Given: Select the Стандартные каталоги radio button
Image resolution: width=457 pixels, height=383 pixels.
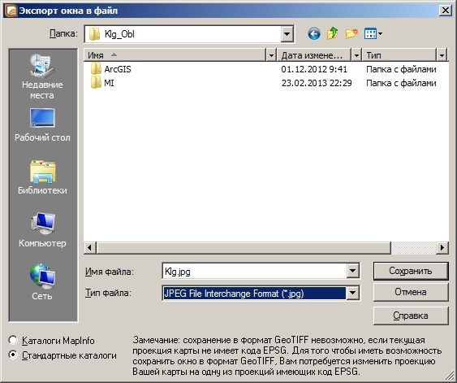Looking at the screenshot, I should [13, 355].
